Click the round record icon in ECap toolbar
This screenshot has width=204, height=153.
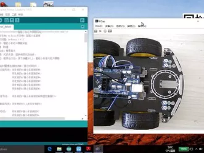coord(105,31)
